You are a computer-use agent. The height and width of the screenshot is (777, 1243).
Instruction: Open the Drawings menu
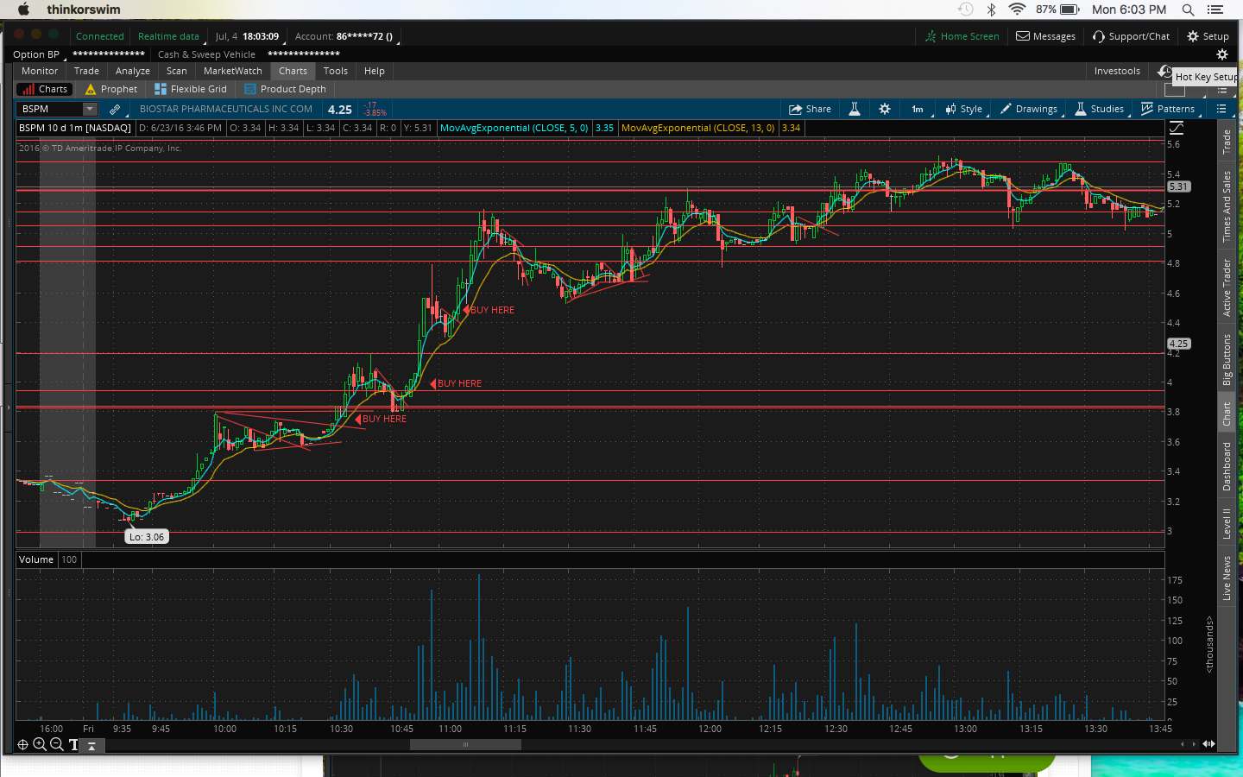[1029, 109]
